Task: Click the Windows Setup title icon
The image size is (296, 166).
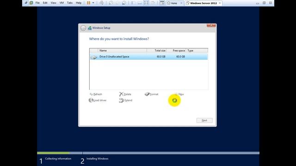Action: [90, 28]
